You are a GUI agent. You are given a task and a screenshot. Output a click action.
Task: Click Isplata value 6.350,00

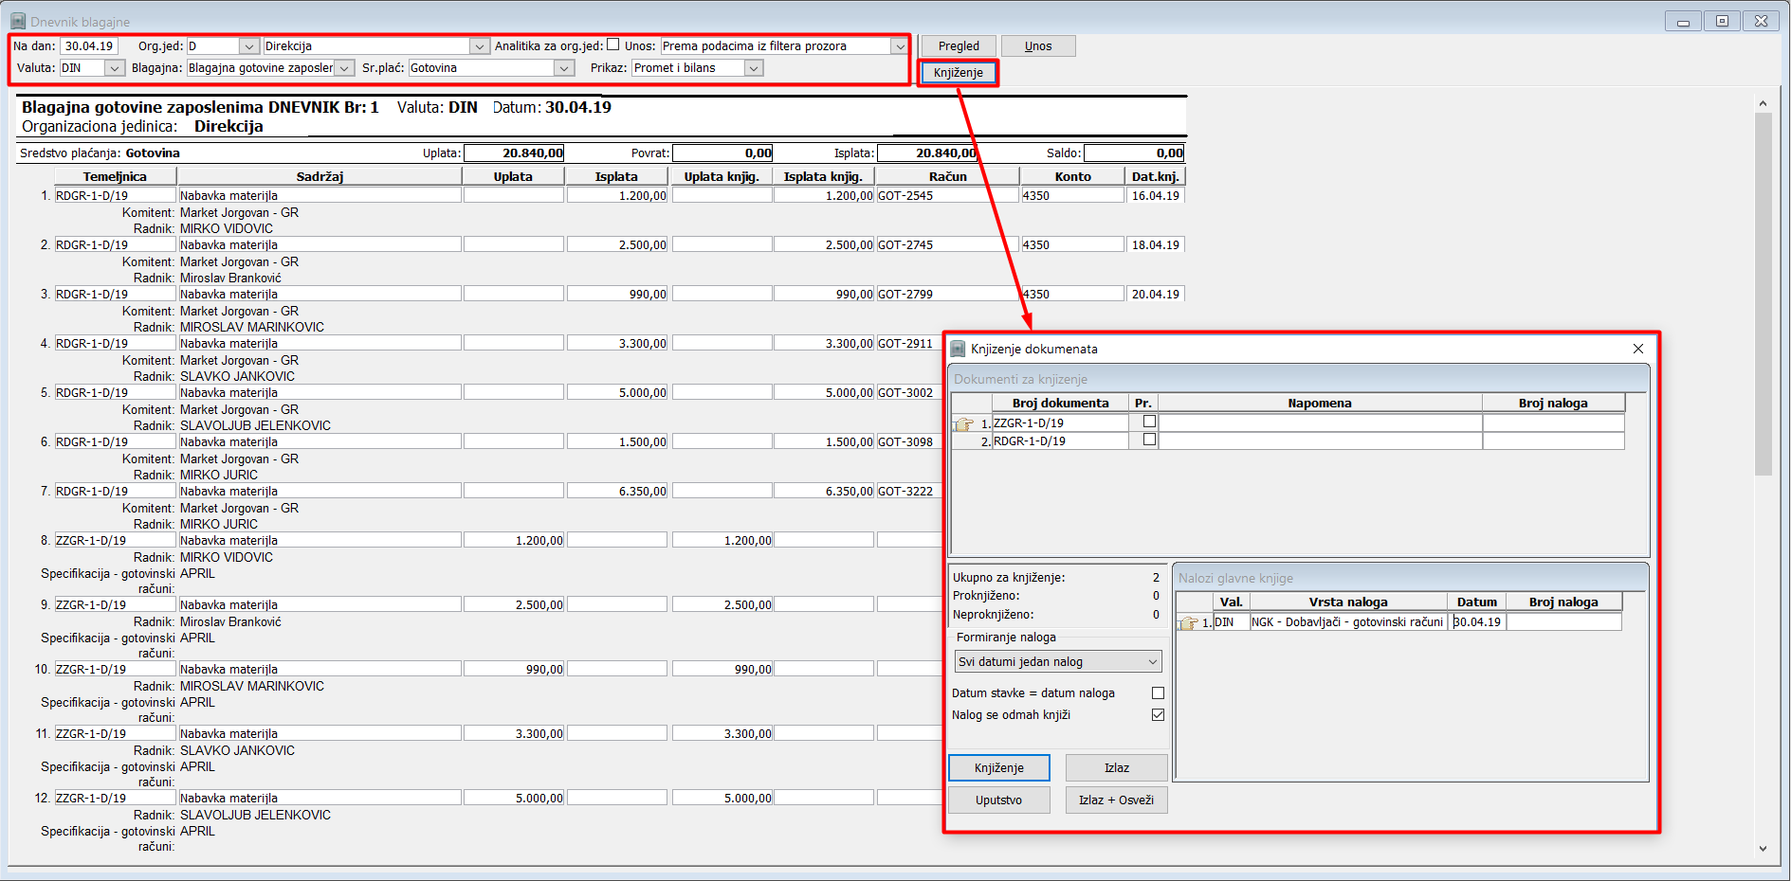click(616, 492)
